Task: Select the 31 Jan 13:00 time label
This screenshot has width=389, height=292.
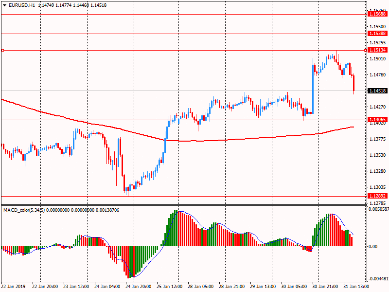Action: (x=356, y=286)
